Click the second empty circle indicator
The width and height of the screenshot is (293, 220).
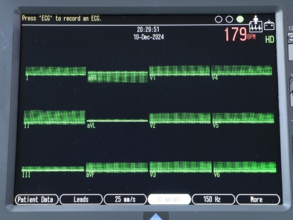[229, 19]
